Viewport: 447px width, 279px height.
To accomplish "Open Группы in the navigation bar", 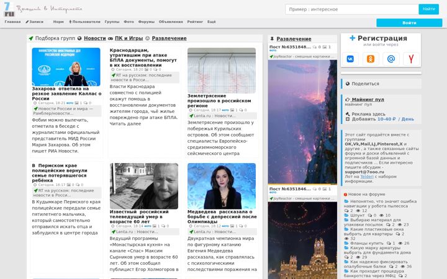I will point(112,22).
